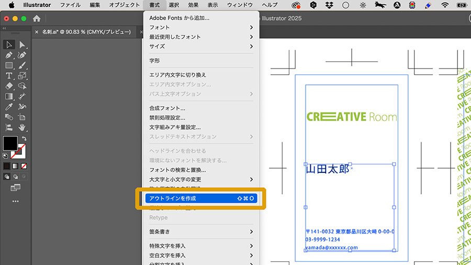The image size is (471, 265).
Task: Click the black Fill color swatch
Action: (x=10, y=143)
